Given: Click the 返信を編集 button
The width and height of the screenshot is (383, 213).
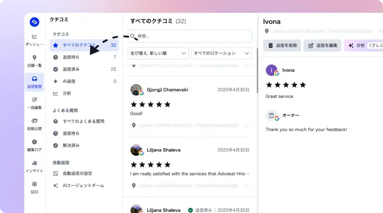Looking at the screenshot, I should click(323, 46).
